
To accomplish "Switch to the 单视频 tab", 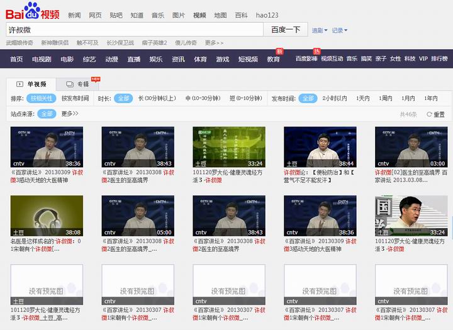I will 31,84.
